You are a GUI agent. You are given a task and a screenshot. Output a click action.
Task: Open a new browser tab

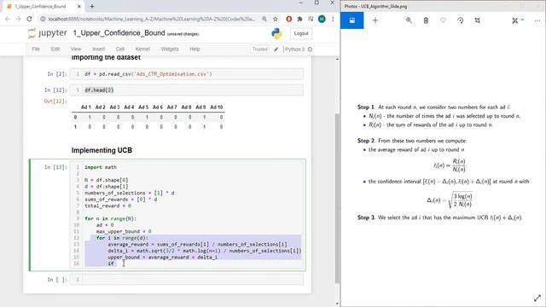point(92,6)
